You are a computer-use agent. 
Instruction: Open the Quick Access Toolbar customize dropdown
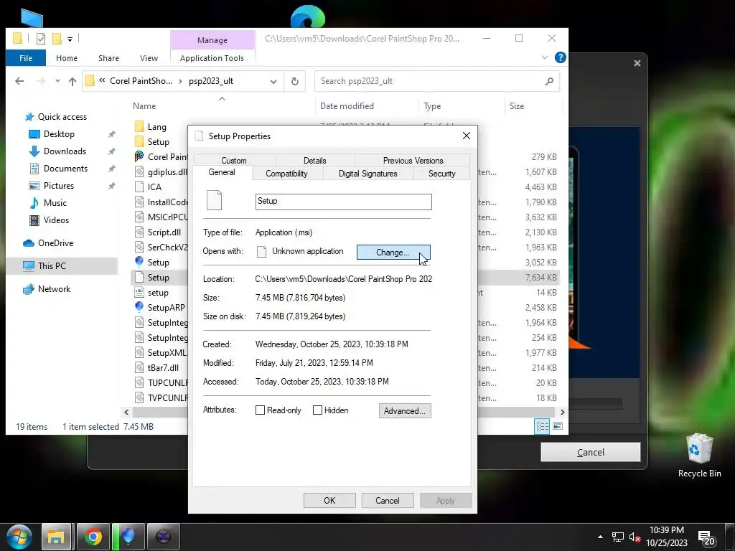point(70,39)
